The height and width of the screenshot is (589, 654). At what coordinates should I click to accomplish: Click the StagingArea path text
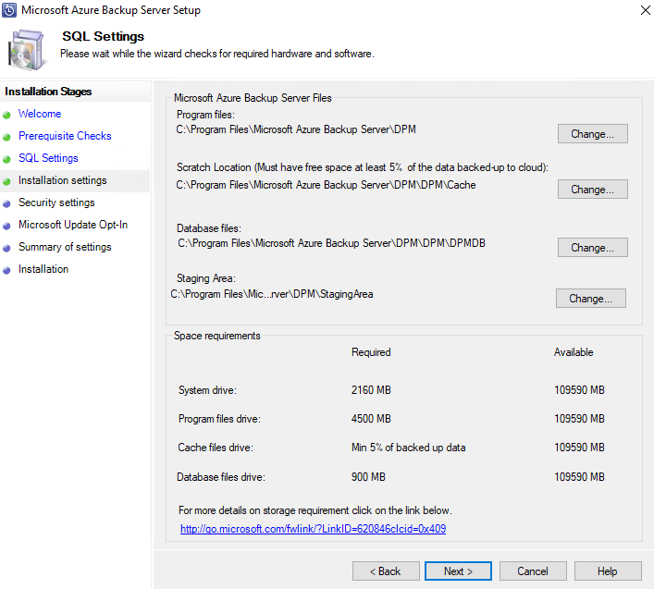[272, 294]
